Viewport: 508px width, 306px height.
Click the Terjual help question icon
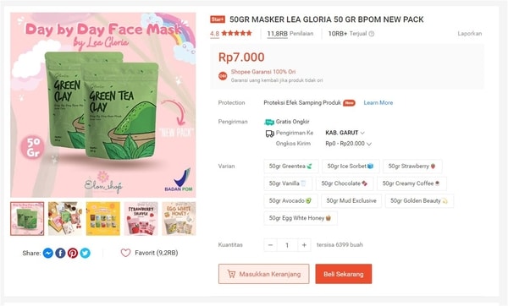point(372,34)
